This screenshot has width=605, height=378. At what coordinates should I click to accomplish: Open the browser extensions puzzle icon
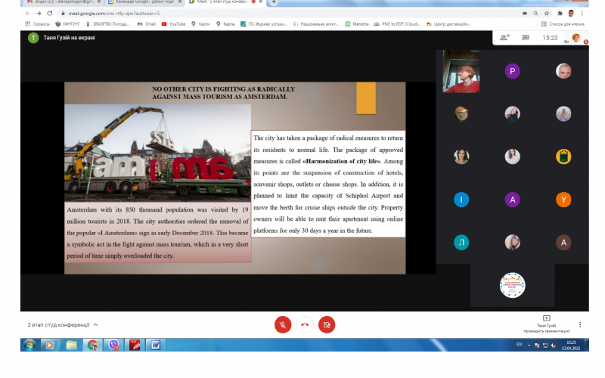pos(560,13)
